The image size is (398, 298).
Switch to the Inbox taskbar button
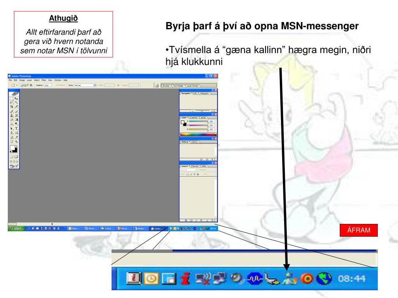[75, 228]
